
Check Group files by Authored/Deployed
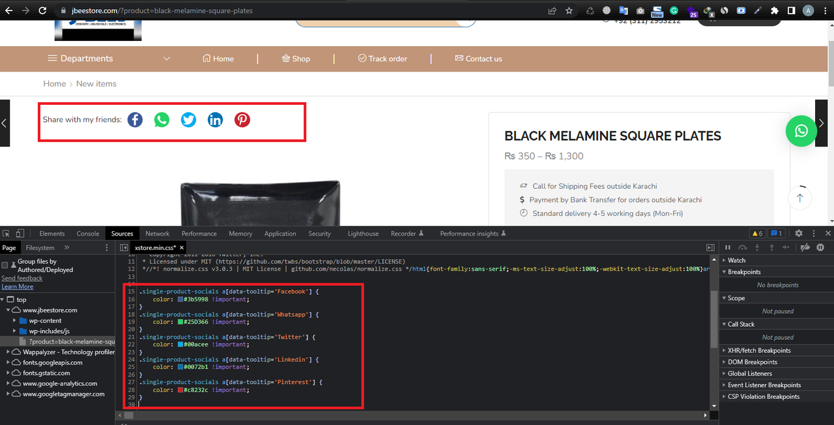[5, 266]
